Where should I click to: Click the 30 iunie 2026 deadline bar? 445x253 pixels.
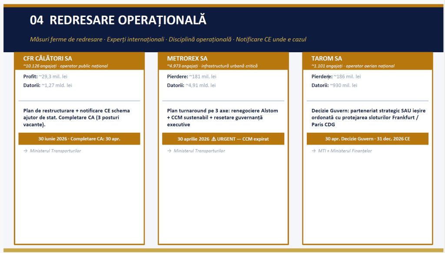[79, 139]
